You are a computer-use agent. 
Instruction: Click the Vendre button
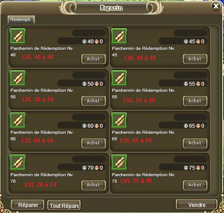point(196,205)
